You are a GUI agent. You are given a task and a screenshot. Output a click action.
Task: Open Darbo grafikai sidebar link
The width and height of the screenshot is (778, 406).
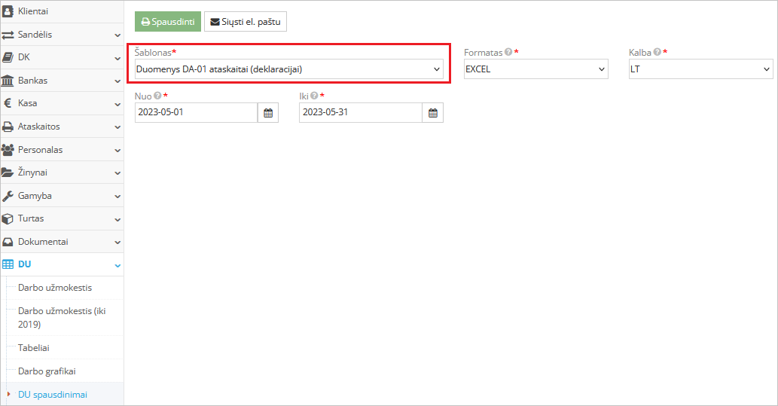tap(47, 371)
